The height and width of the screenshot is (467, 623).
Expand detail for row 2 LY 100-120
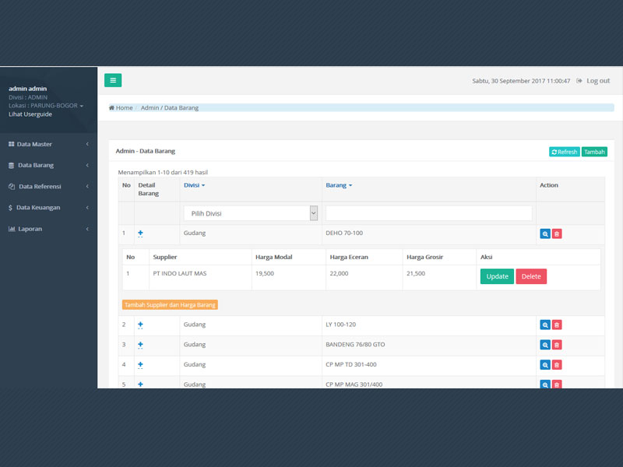(140, 325)
